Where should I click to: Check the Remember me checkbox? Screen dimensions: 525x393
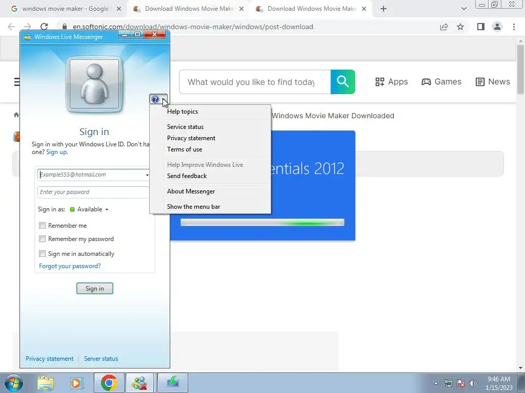[42, 226]
